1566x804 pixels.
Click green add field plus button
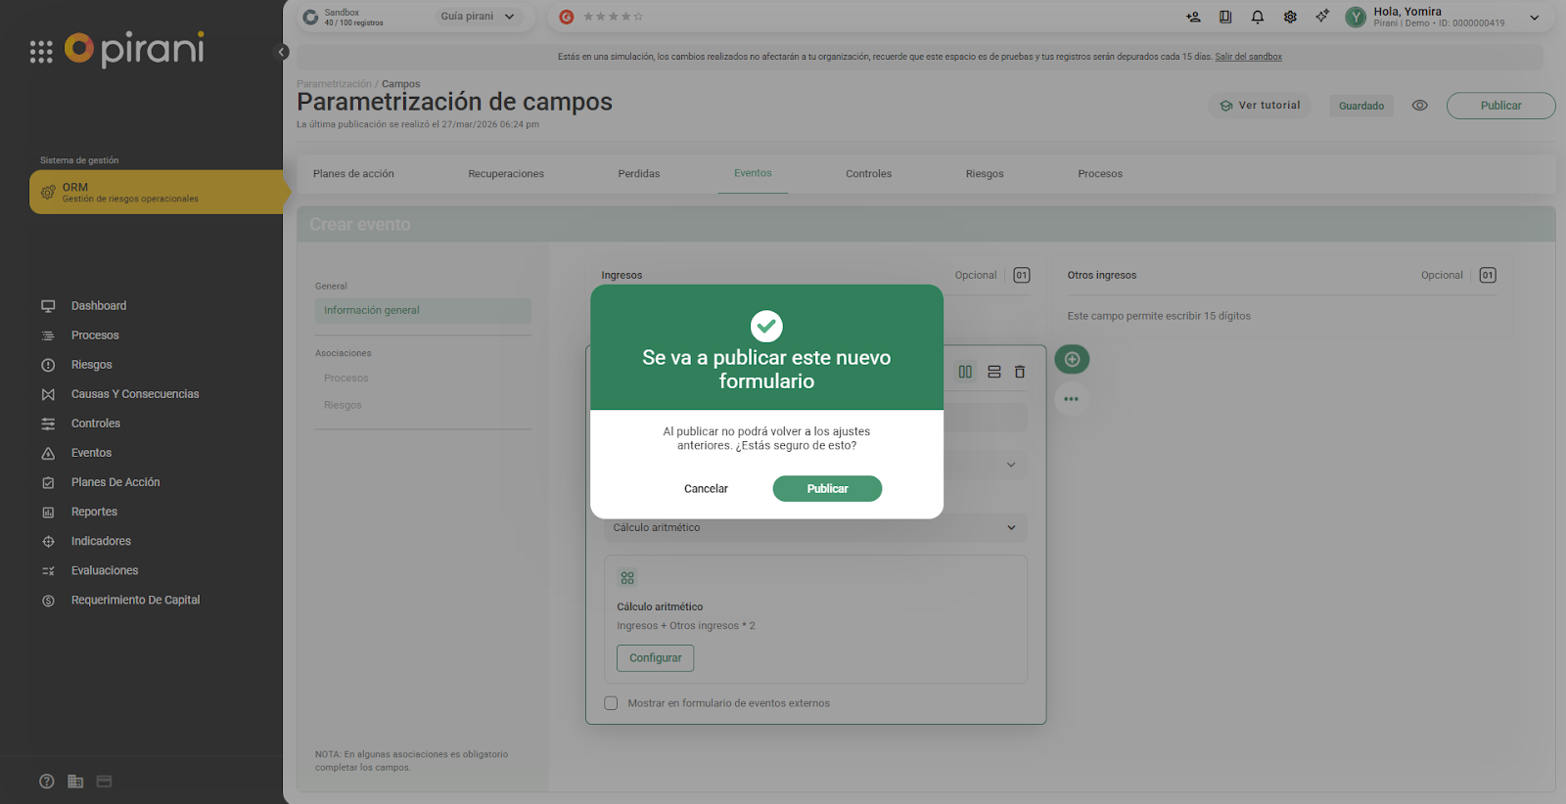[x=1072, y=359]
